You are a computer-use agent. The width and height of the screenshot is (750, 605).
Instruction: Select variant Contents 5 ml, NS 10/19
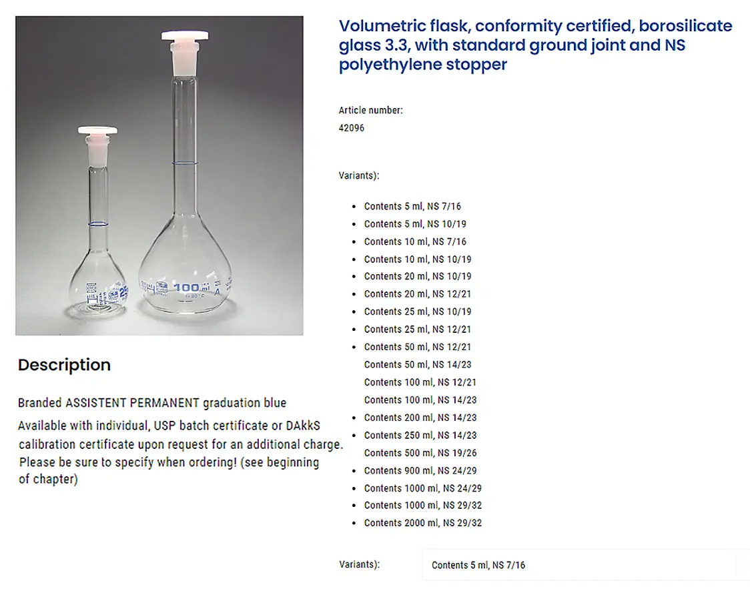coord(414,224)
